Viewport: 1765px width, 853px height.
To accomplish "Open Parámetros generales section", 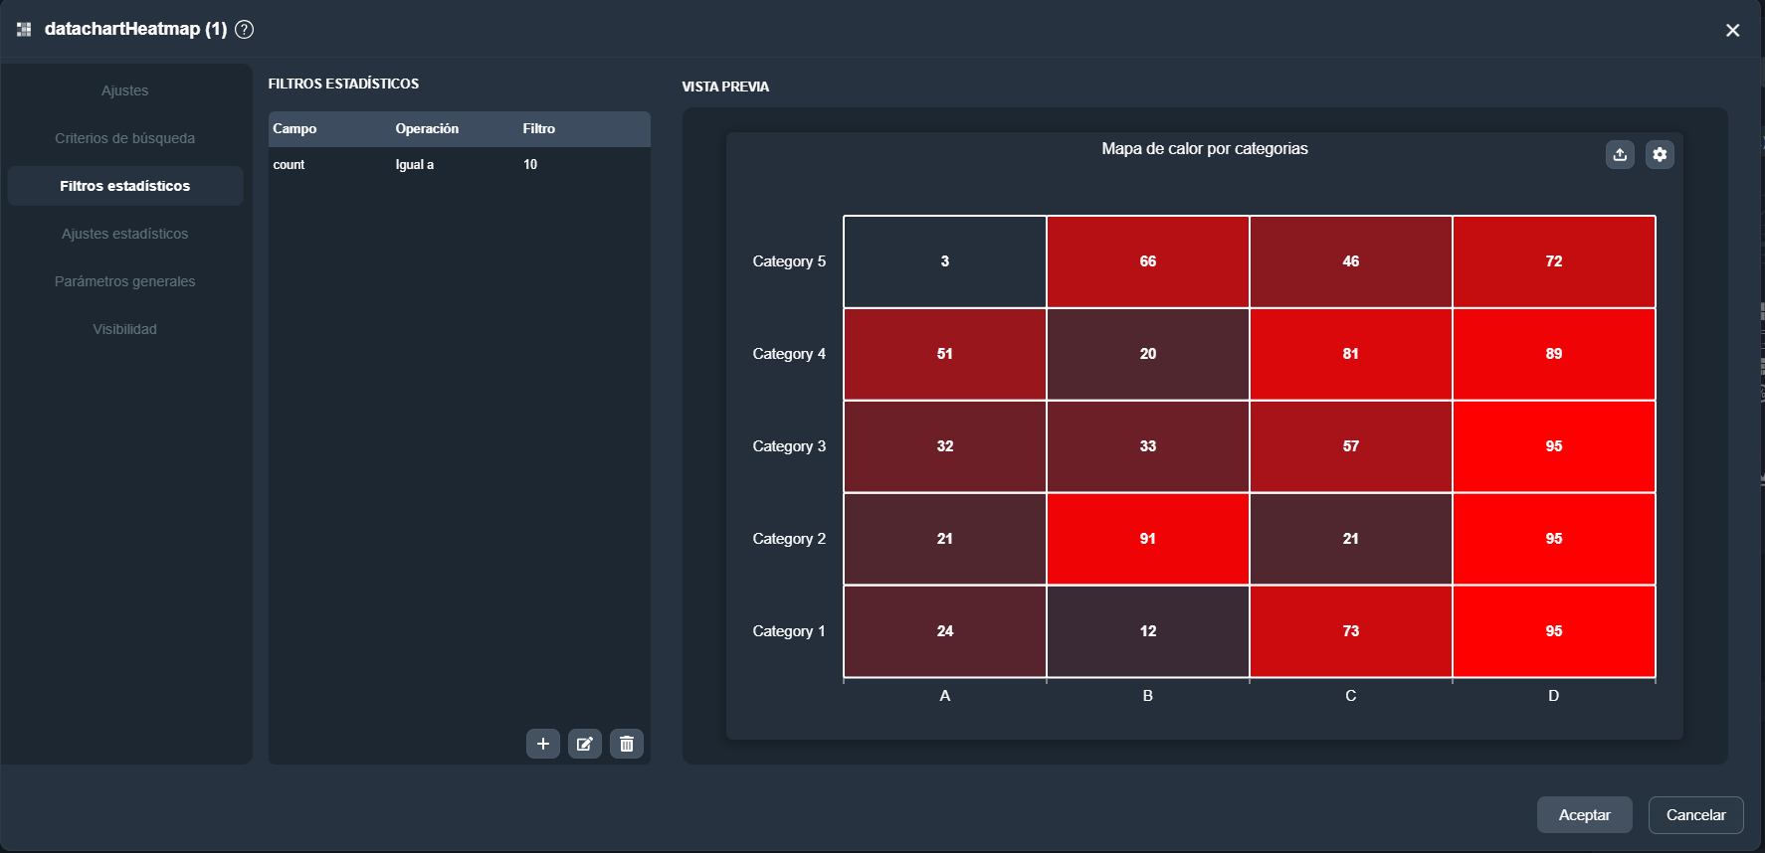I will click(x=125, y=281).
